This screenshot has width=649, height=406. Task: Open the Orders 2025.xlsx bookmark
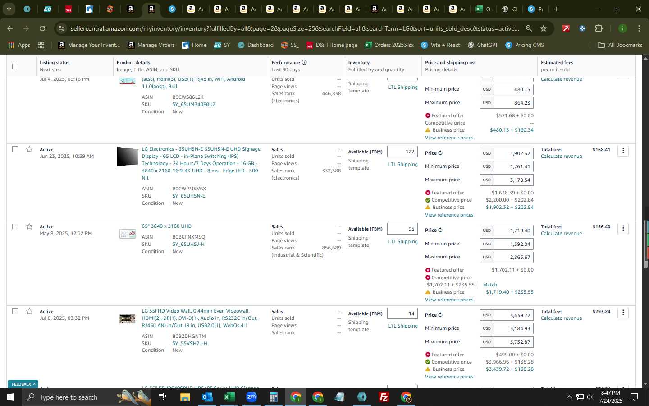coord(389,45)
